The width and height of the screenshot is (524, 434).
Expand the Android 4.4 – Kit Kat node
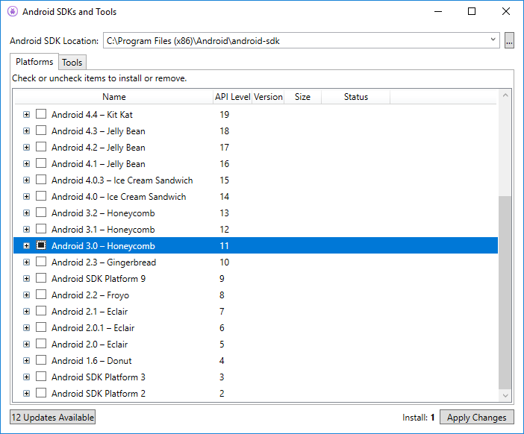[26, 115]
